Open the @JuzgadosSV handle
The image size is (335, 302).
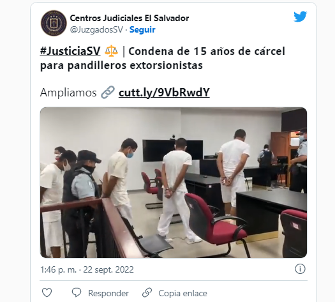coord(96,30)
